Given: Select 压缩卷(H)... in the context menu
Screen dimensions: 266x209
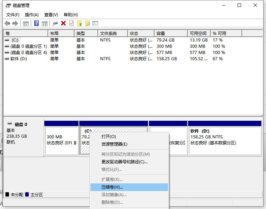Looking at the screenshot, I should click(x=129, y=187).
